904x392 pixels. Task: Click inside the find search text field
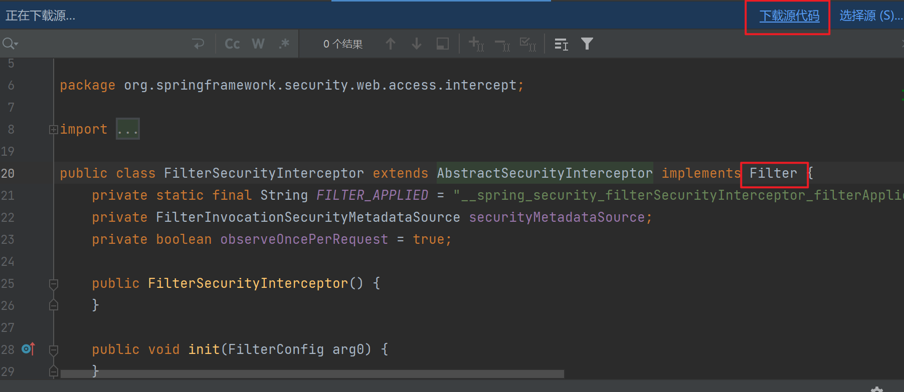pyautogui.click(x=100, y=44)
